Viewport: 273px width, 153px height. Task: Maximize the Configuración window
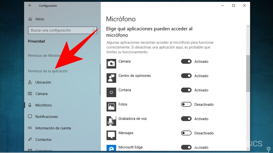click(234, 6)
